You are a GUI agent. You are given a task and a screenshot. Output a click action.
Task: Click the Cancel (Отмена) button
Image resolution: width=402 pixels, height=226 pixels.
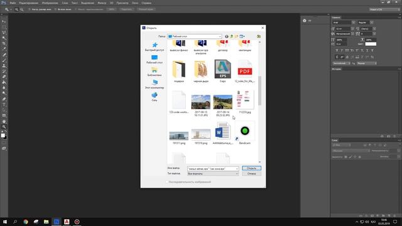pos(251,174)
